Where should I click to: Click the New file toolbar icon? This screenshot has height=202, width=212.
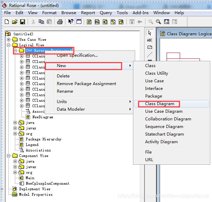coord(7,22)
